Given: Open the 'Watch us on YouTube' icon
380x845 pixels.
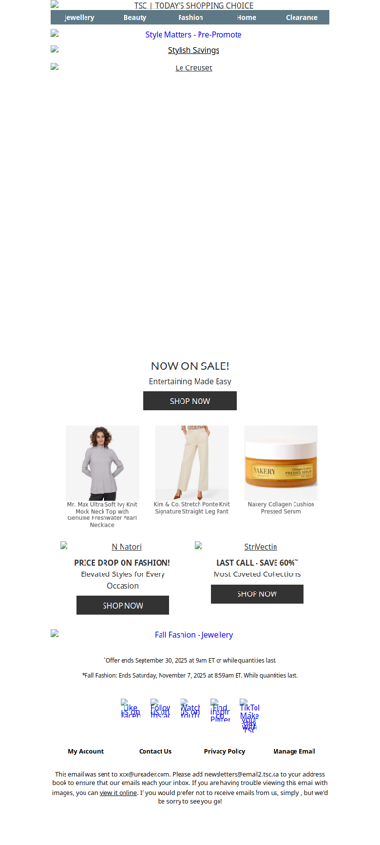Looking at the screenshot, I should tap(190, 707).
